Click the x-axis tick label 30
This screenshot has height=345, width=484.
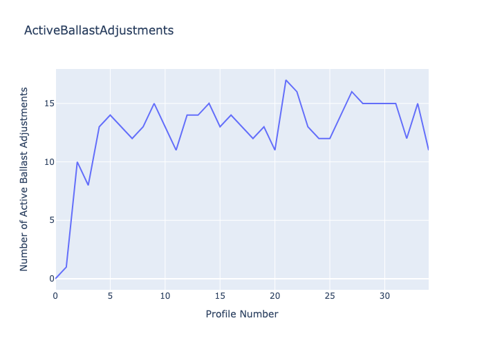pyautogui.click(x=384, y=296)
